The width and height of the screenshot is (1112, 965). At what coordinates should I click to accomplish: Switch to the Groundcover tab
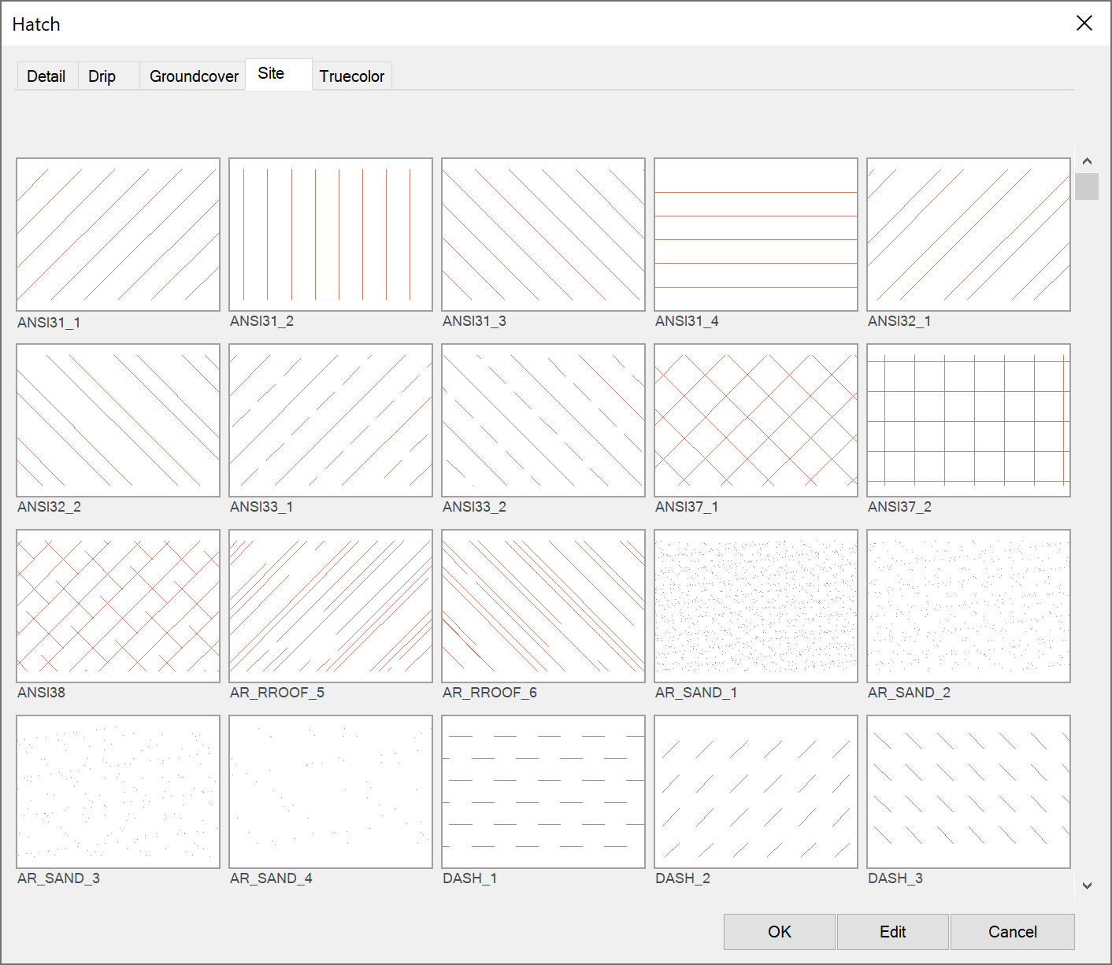pyautogui.click(x=193, y=76)
